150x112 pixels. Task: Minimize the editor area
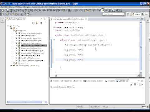(x=138, y=19)
